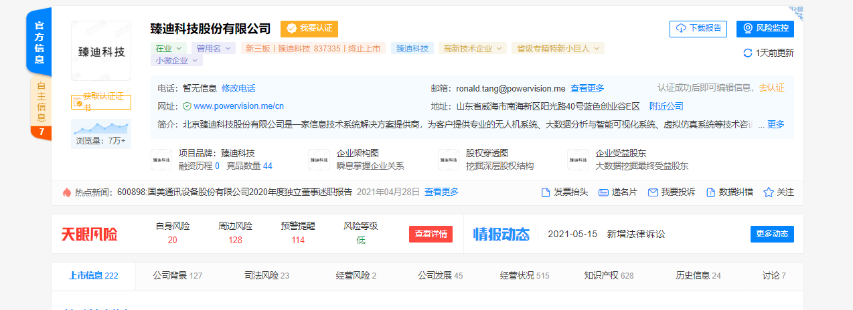Click the red 查看详情 button

(431, 234)
